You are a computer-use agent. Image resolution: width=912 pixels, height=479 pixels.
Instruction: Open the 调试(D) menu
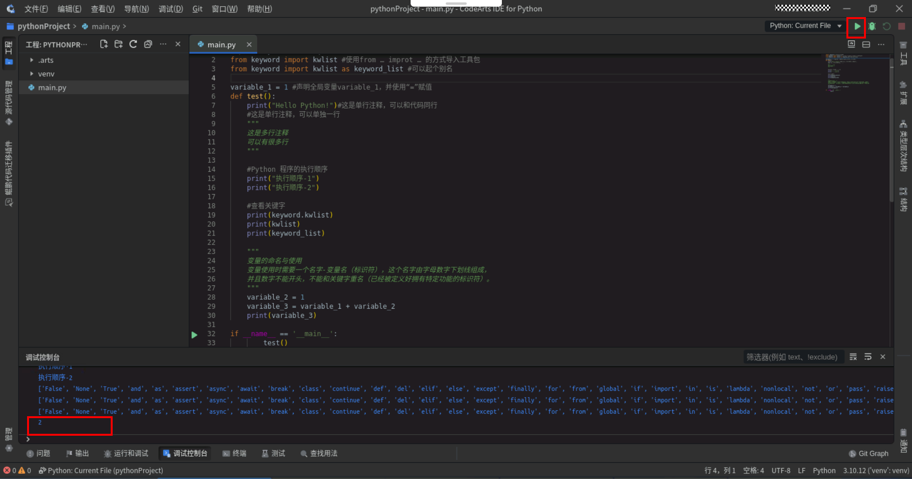171,9
